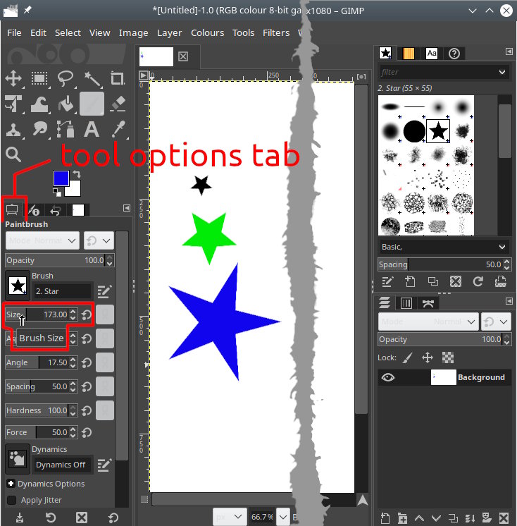
Task: Switch to the Paths tab
Action: 428,304
